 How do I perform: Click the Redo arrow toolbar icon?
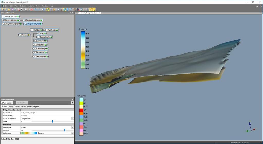click(x=39, y=10)
